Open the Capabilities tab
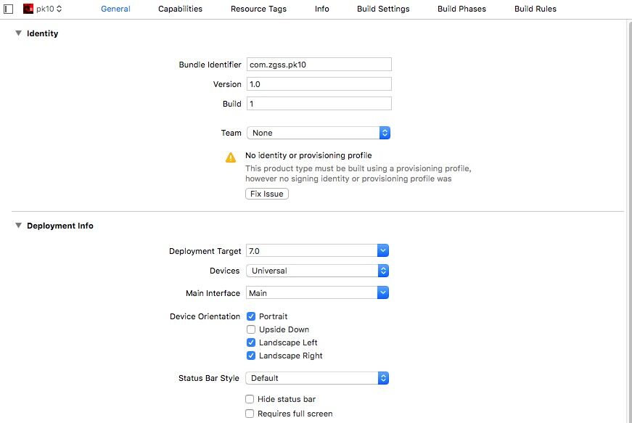This screenshot has height=423, width=632. coord(180,9)
